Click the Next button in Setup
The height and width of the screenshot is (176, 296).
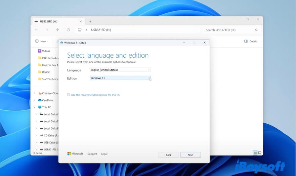[191, 155]
